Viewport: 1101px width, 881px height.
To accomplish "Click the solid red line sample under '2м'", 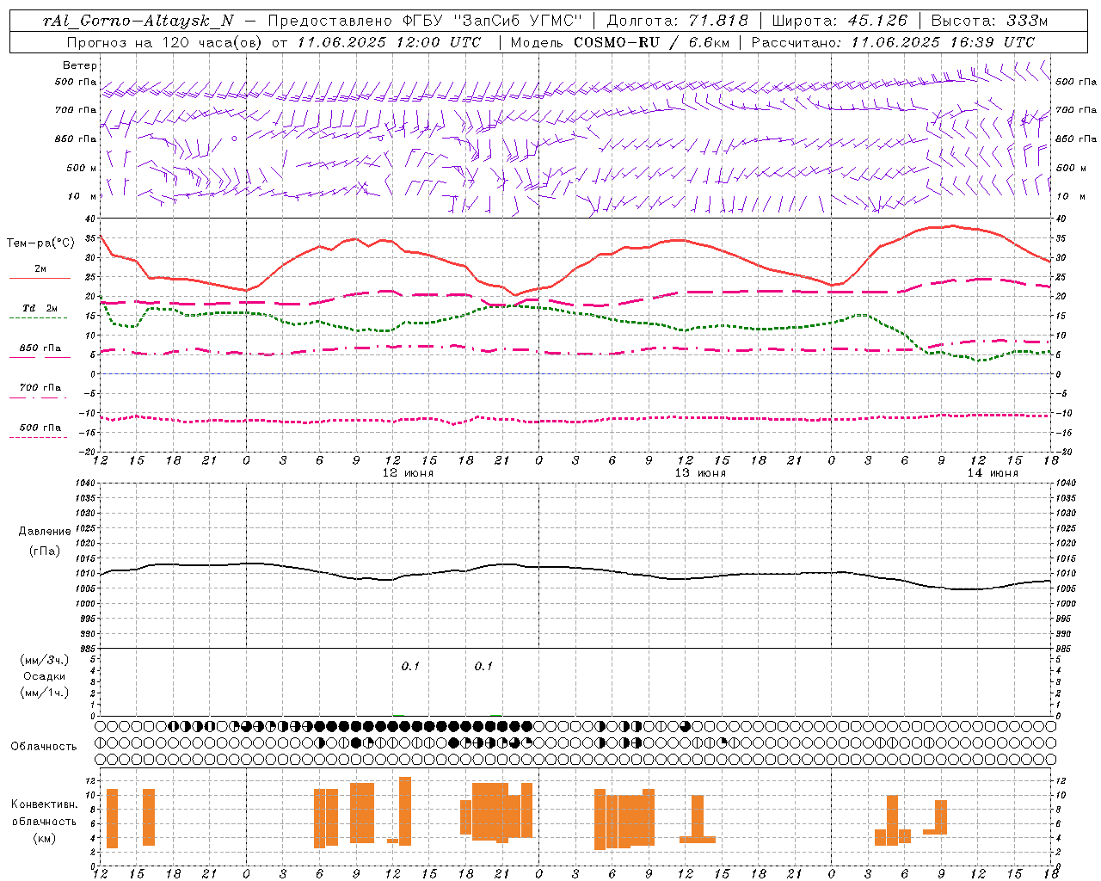I will (39, 278).
